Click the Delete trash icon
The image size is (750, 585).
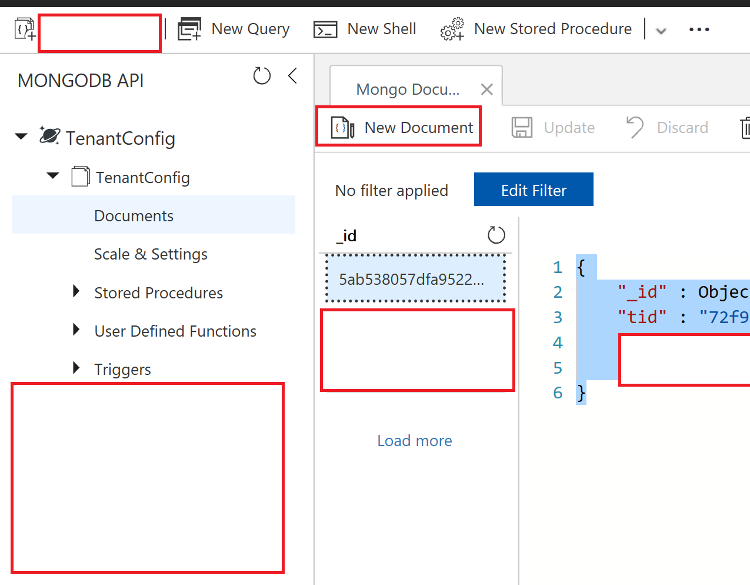(x=745, y=128)
